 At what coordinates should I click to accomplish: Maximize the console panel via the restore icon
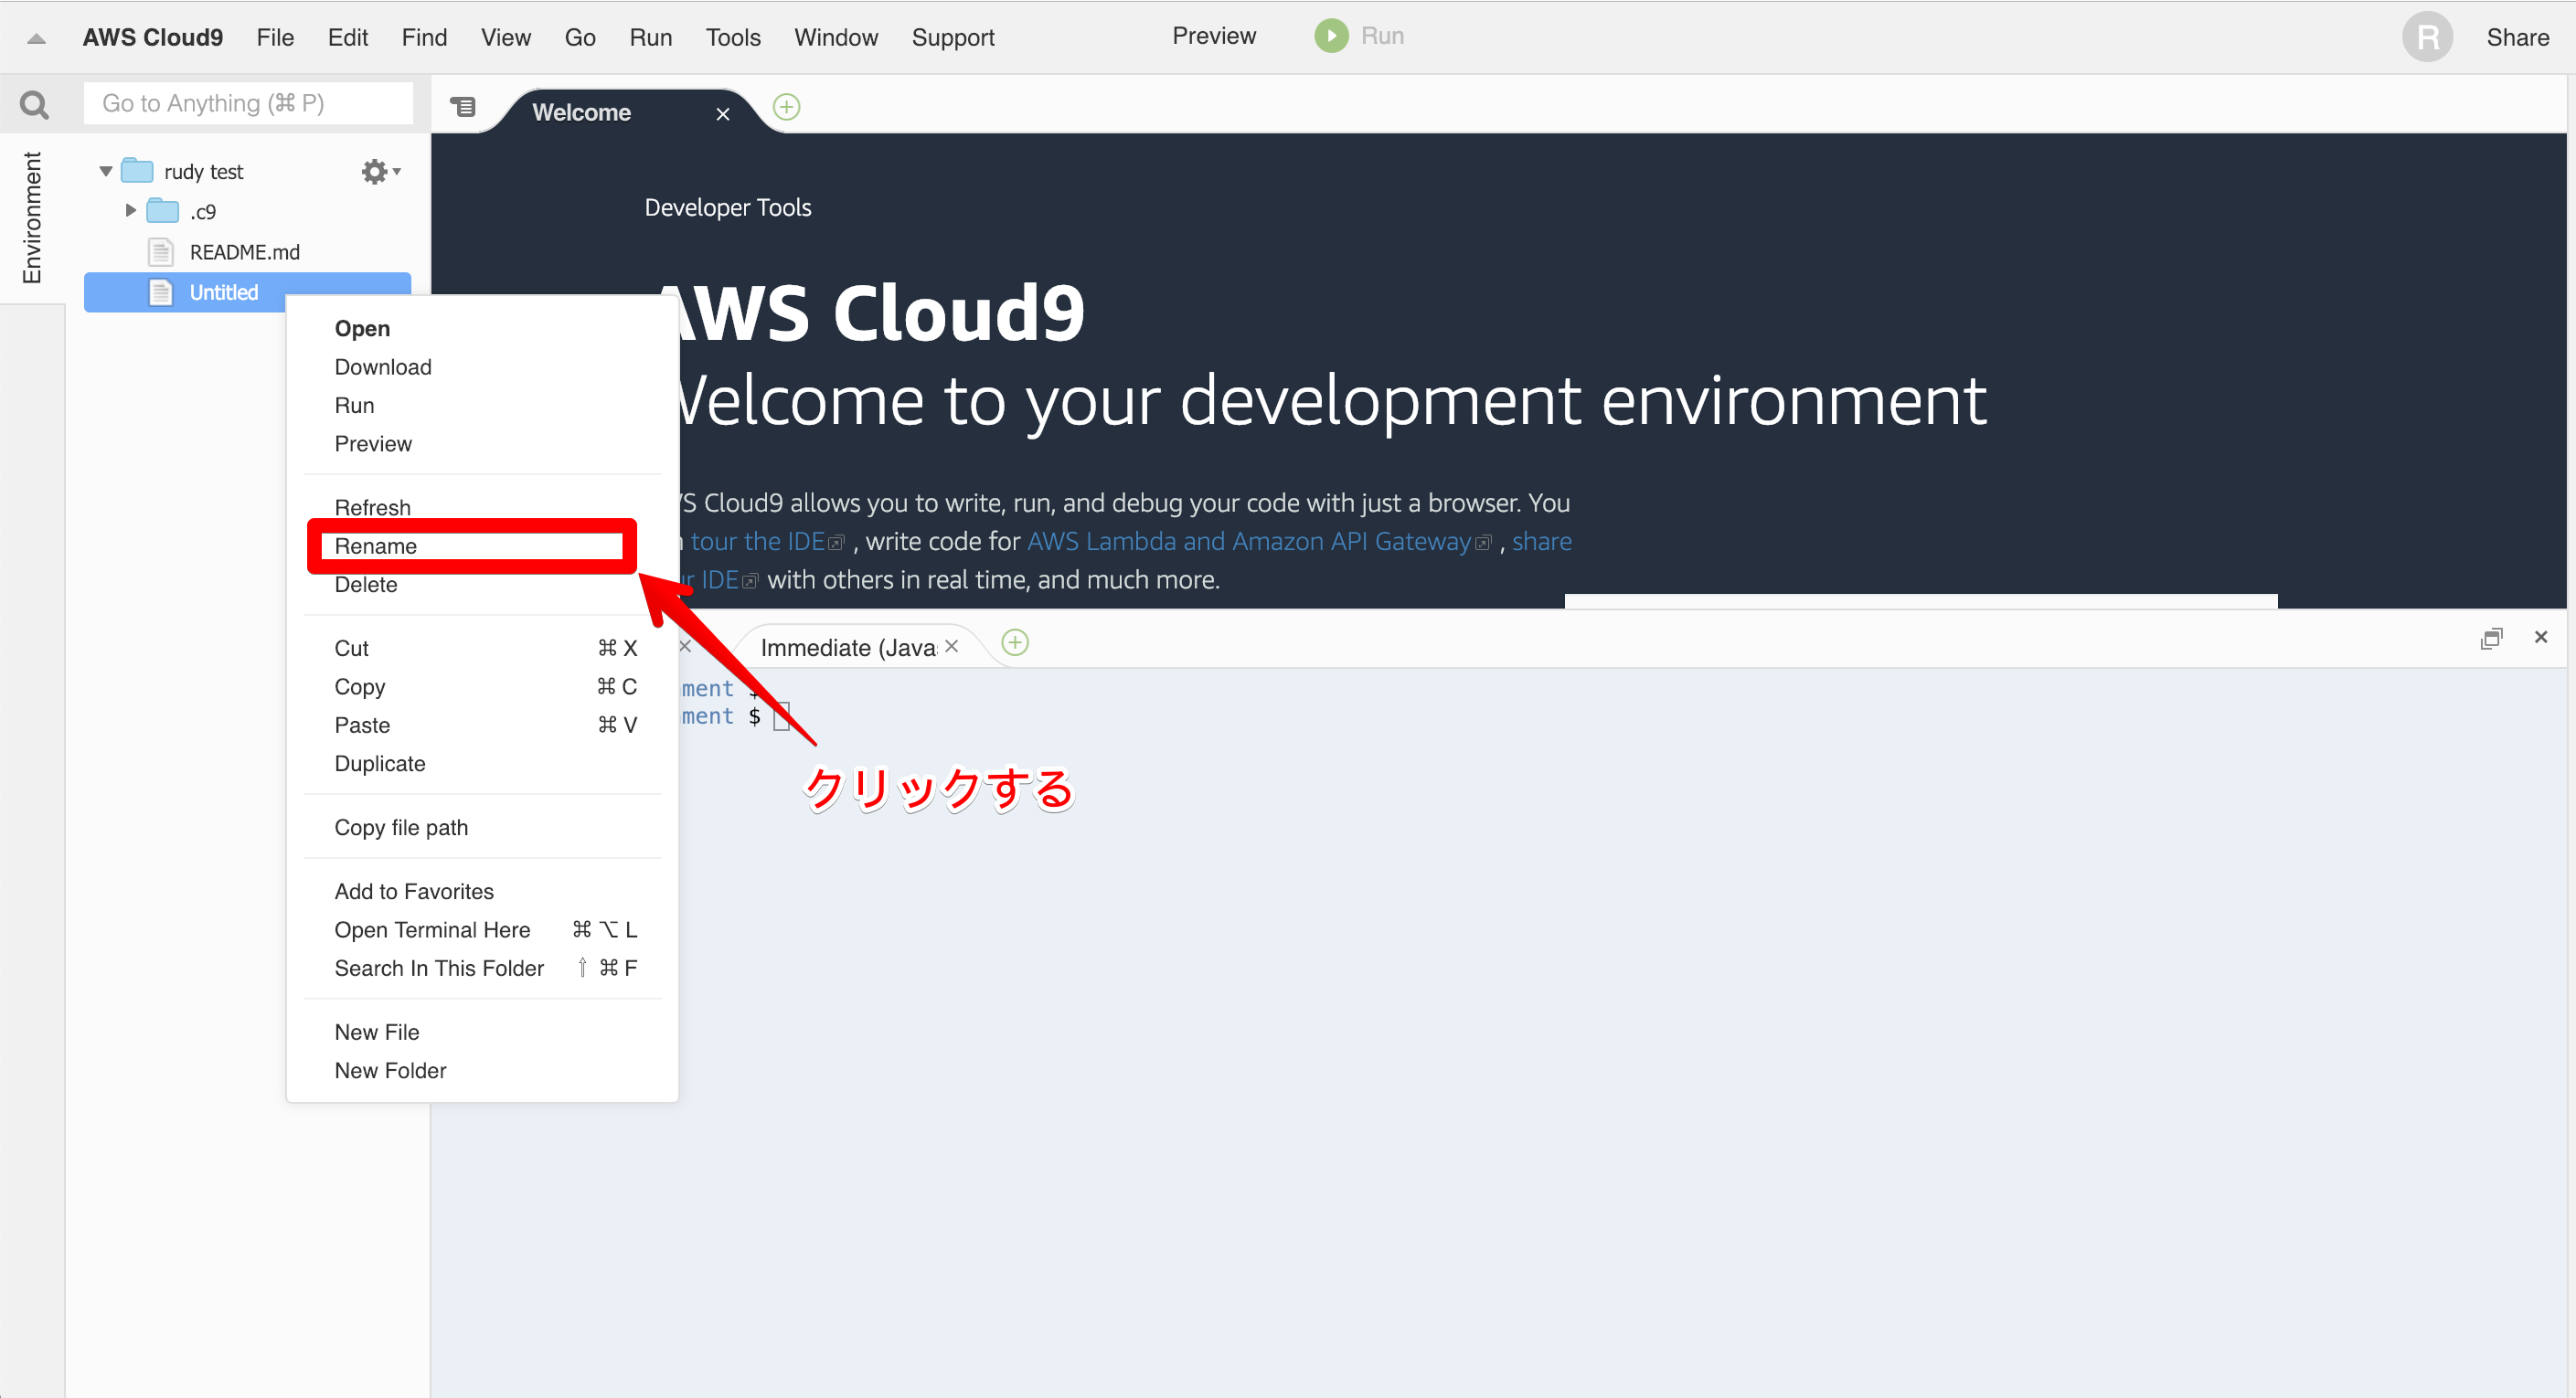(x=2491, y=639)
